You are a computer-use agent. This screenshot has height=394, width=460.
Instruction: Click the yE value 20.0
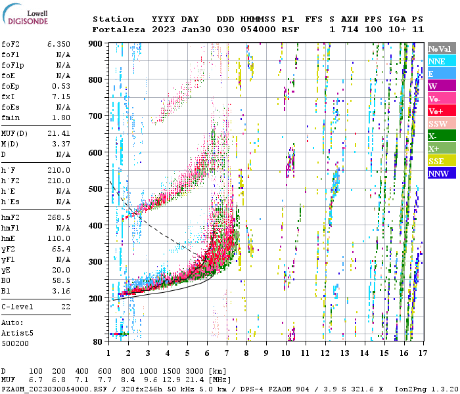pyautogui.click(x=61, y=271)
